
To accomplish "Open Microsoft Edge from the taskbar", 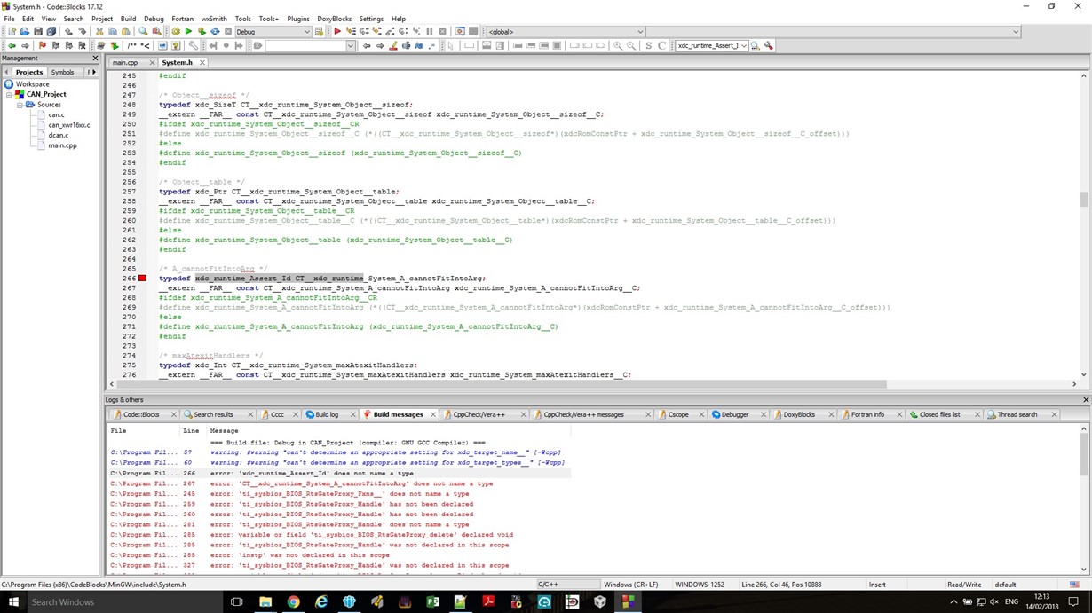I will tap(321, 602).
